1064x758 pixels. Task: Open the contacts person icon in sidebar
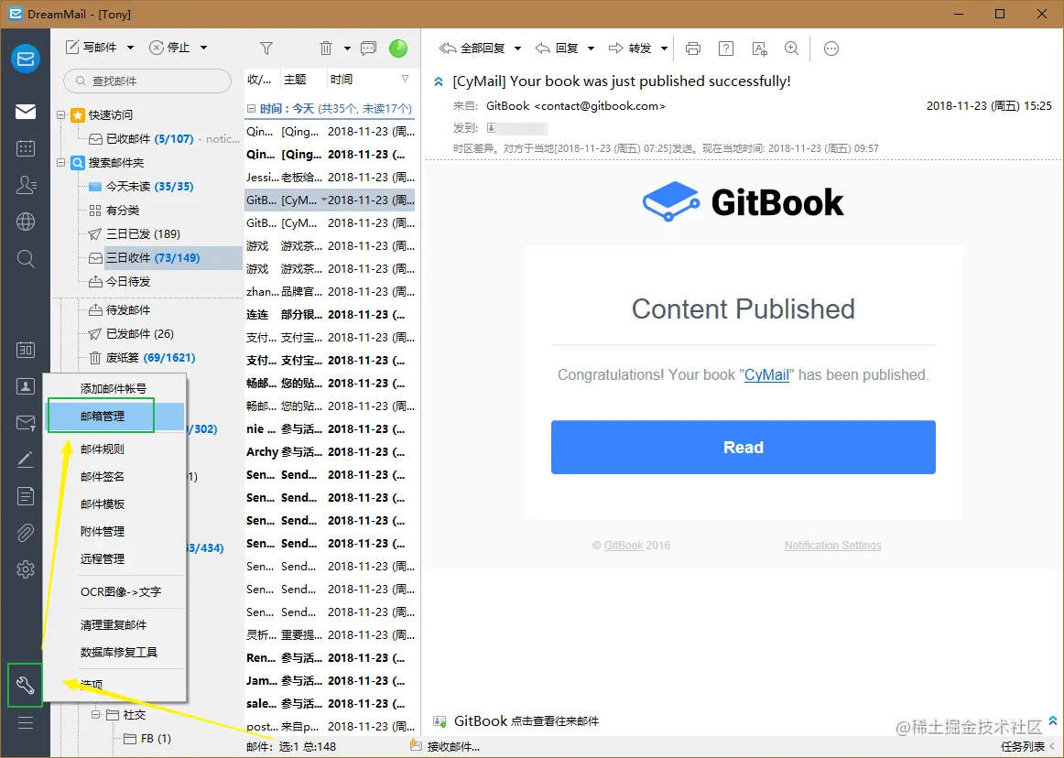[26, 185]
